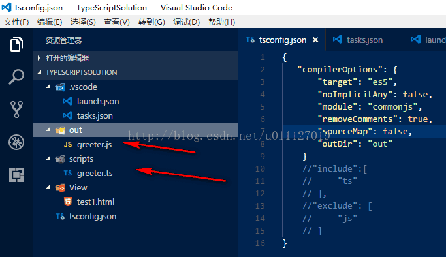Collapse the scripts folder arrow

(48, 159)
